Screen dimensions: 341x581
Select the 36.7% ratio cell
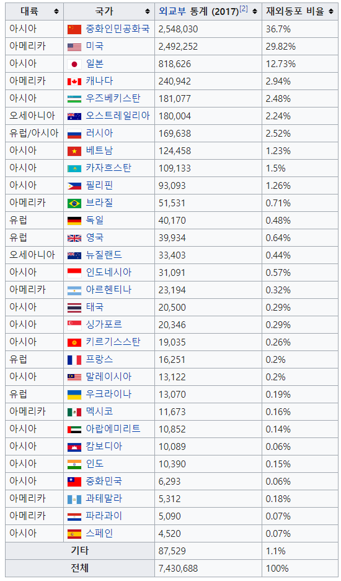[x=300, y=29]
